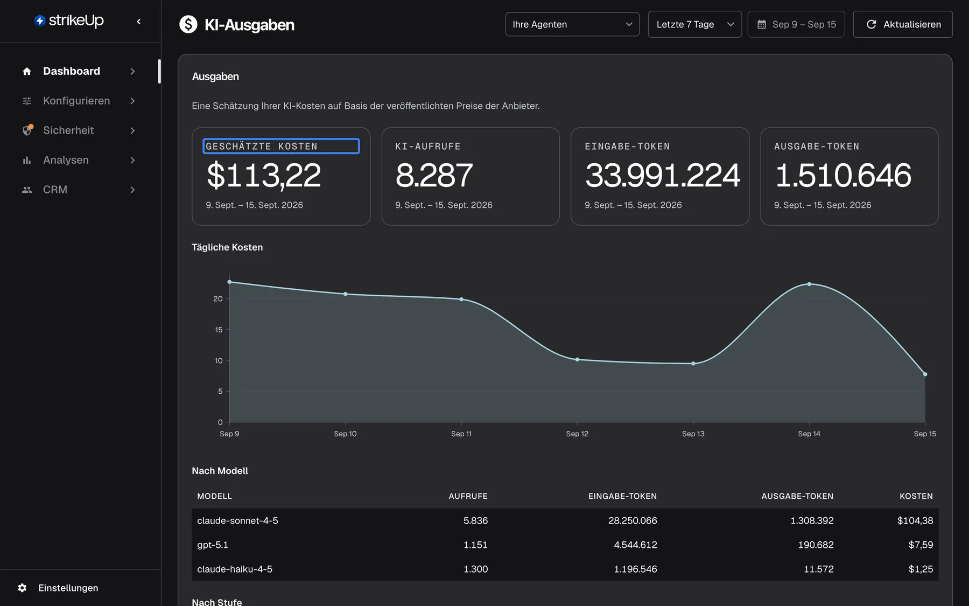969x606 pixels.
Task: Click the KI-Ausgaben dollar icon
Action: (188, 24)
